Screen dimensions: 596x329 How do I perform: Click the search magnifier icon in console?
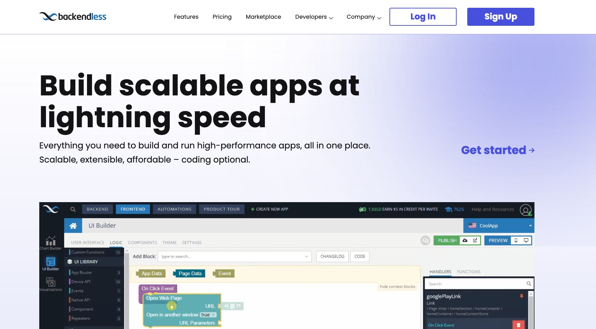[x=73, y=209]
